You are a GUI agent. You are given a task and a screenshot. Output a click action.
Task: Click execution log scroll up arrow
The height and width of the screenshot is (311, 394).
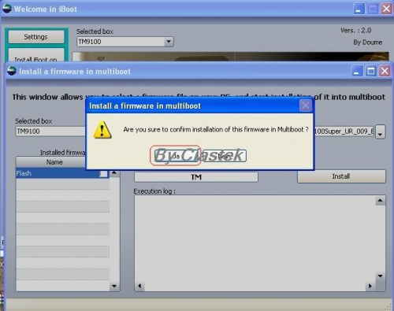[x=380, y=201]
